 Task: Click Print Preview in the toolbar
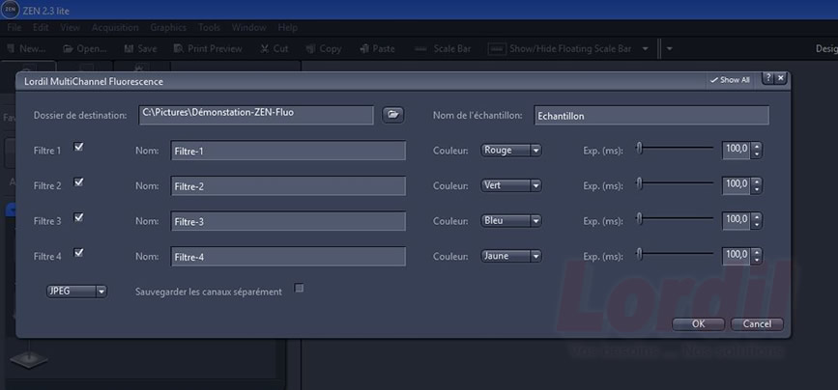click(x=208, y=48)
